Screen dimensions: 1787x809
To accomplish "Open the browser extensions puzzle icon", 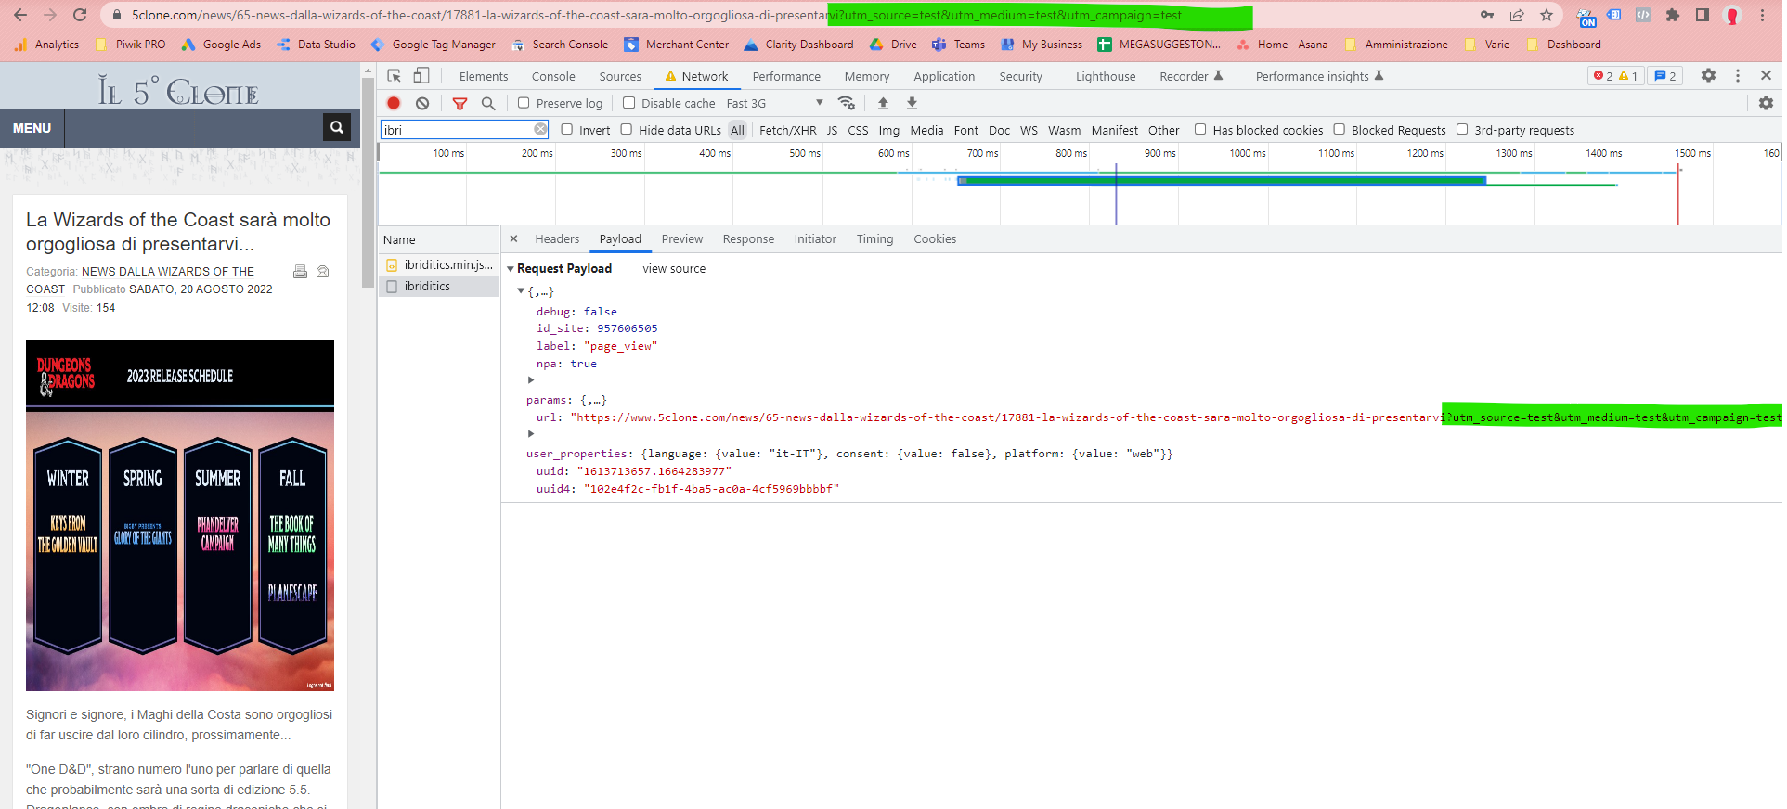I will click(x=1673, y=15).
